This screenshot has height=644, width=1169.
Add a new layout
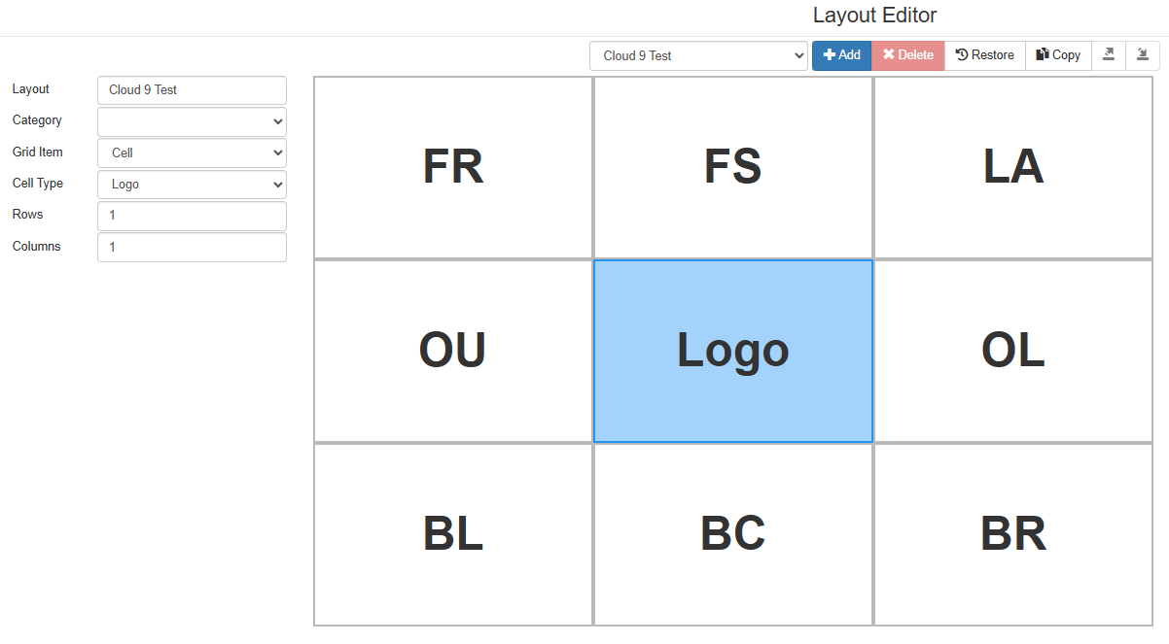(x=842, y=55)
